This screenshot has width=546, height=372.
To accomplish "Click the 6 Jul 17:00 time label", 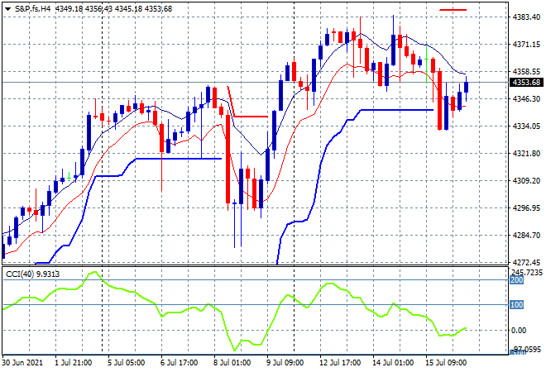I will pyautogui.click(x=179, y=363).
